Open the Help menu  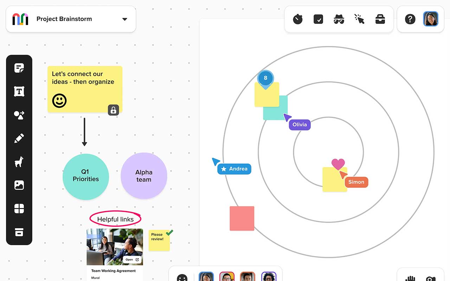[410, 19]
